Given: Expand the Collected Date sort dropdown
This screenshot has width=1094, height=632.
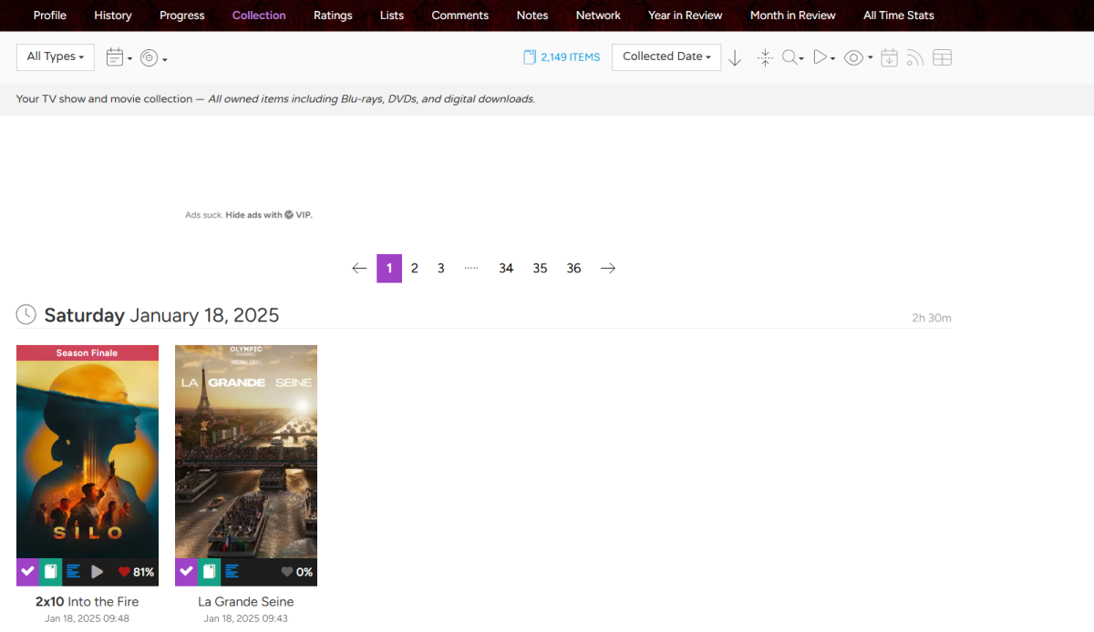Looking at the screenshot, I should [x=666, y=56].
